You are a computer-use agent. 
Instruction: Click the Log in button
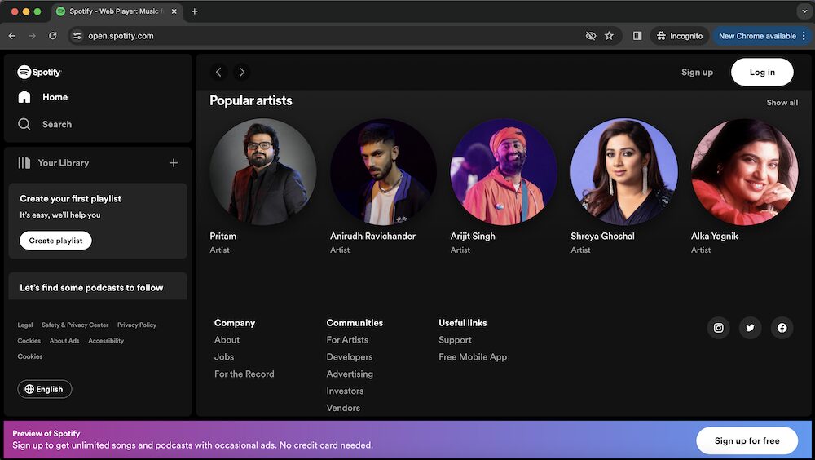tap(762, 72)
